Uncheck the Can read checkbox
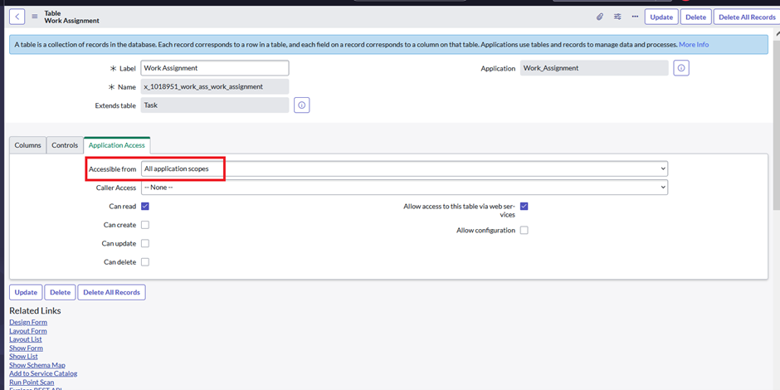This screenshot has height=390, width=780. coord(145,207)
